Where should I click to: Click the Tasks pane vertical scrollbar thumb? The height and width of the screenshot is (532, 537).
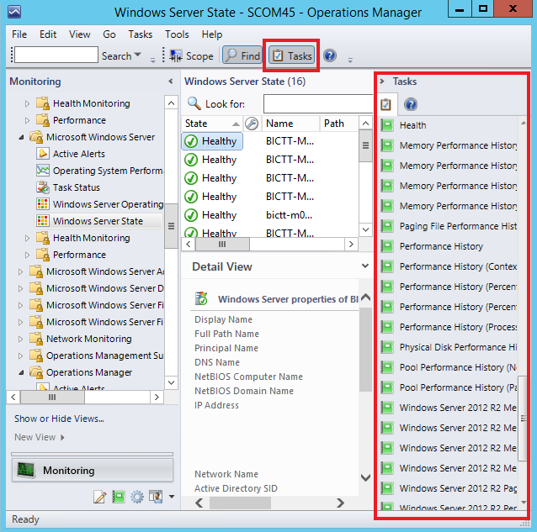(x=523, y=419)
